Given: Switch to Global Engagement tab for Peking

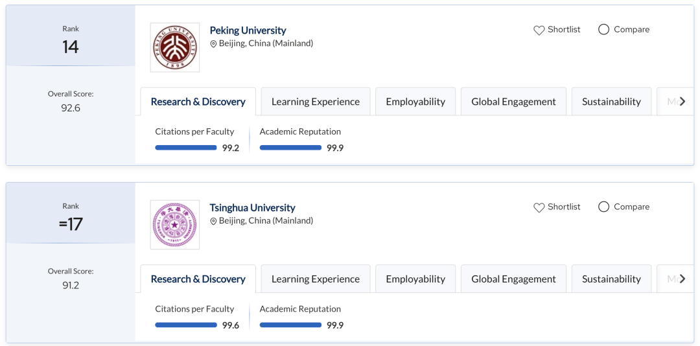Looking at the screenshot, I should coord(513,101).
